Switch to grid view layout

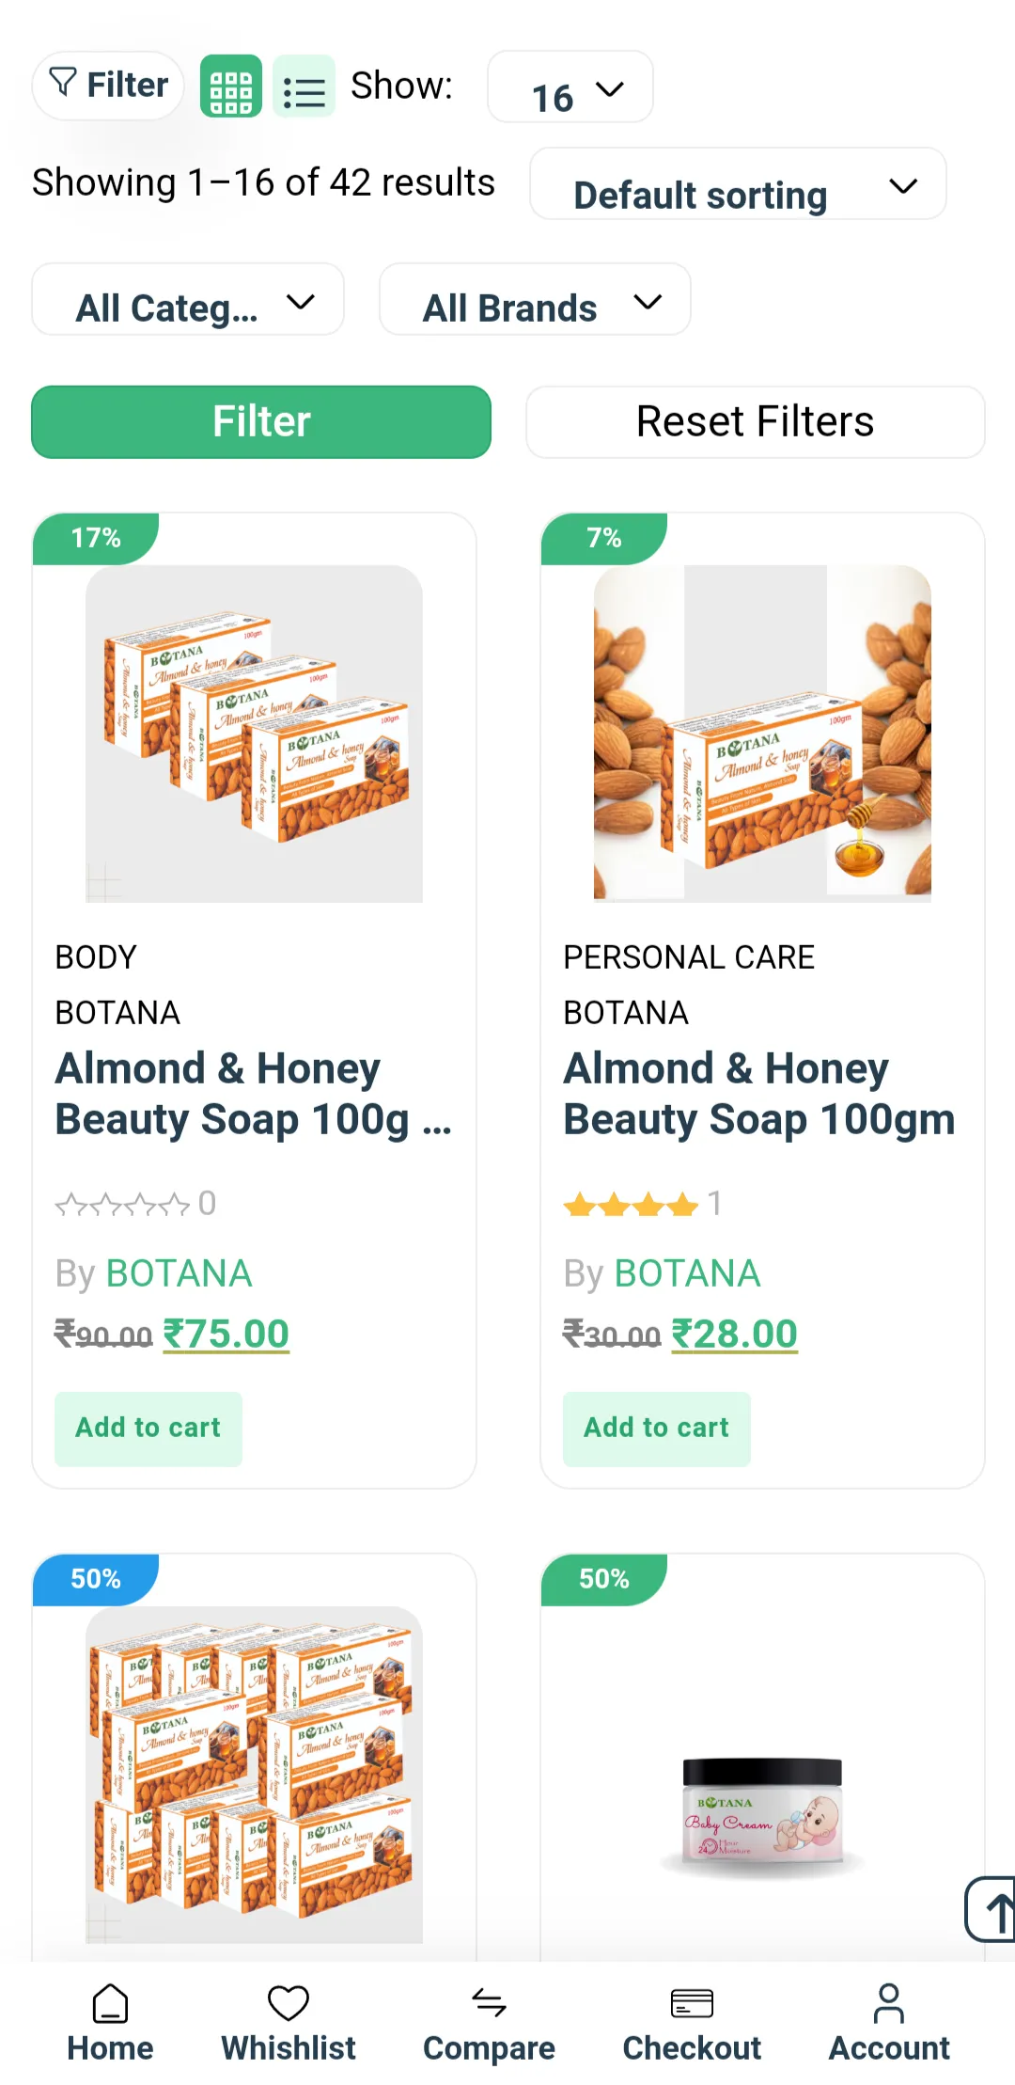(x=230, y=87)
